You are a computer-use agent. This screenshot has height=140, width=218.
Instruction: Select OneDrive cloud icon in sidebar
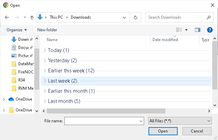click(11, 99)
